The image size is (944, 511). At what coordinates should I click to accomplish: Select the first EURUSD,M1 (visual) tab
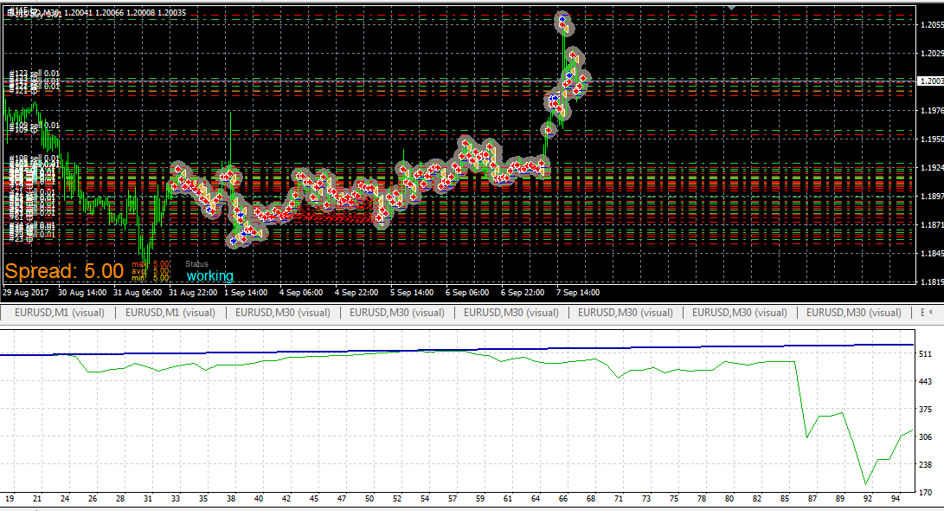[59, 312]
